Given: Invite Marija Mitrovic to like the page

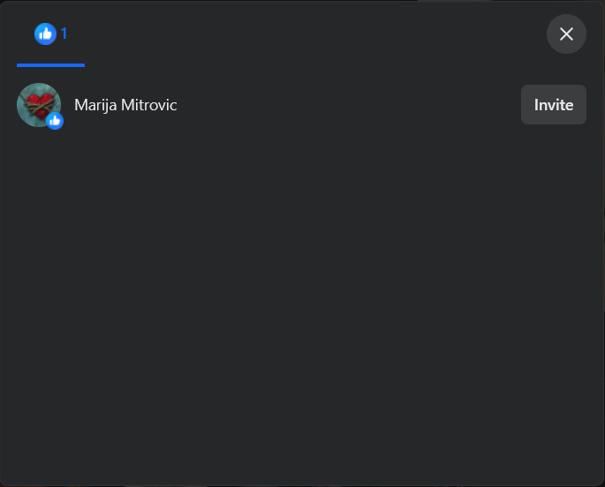Looking at the screenshot, I should 553,105.
